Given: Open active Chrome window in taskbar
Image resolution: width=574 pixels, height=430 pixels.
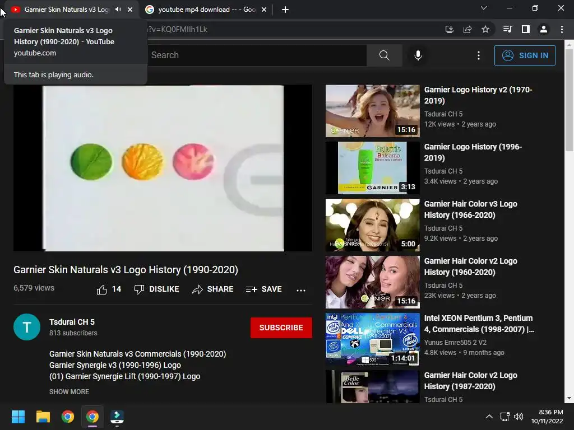Looking at the screenshot, I should pos(92,417).
